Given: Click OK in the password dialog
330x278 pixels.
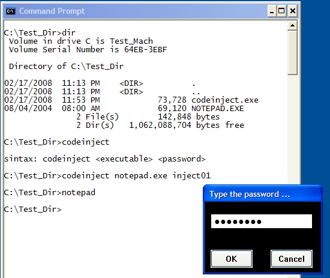Looking at the screenshot, I should coord(231,259).
